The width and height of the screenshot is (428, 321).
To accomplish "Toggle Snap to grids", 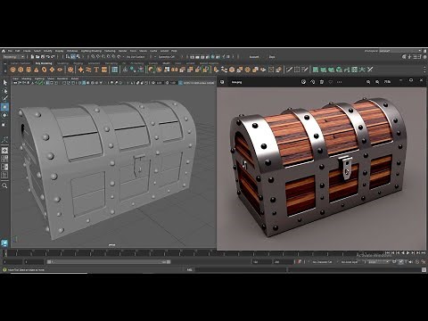I will tap(93, 56).
